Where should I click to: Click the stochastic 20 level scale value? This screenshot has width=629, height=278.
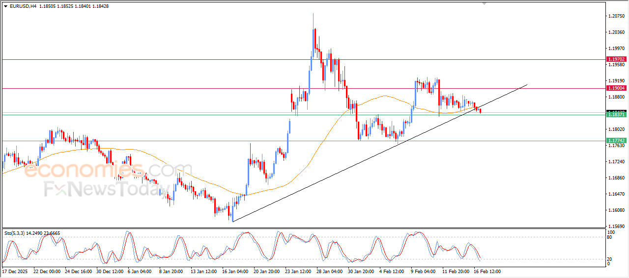pyautogui.click(x=610, y=259)
